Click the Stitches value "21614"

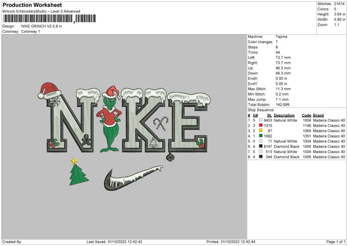click(x=339, y=4)
